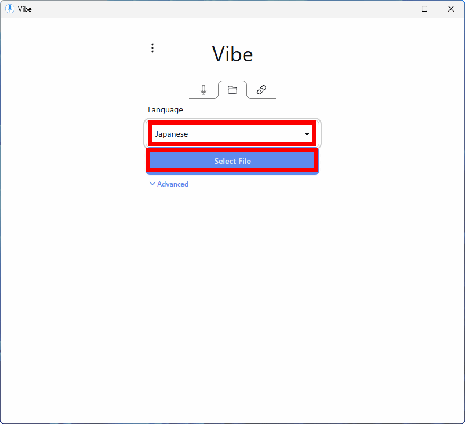
Task: Open the URL link tab
Action: point(261,90)
